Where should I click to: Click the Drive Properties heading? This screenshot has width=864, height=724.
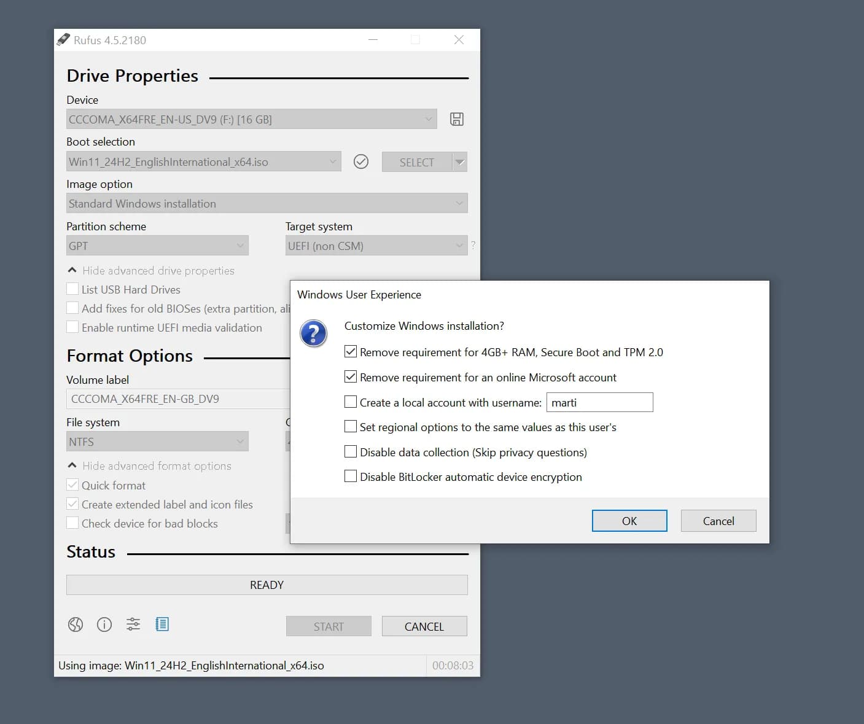pos(133,76)
